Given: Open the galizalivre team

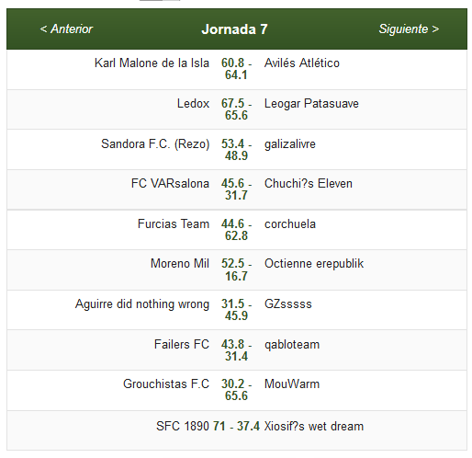Looking at the screenshot, I should coord(290,144).
